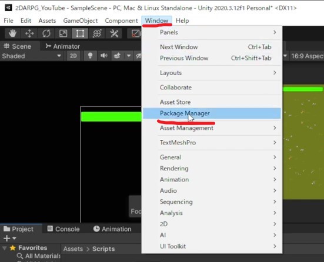The height and width of the screenshot is (262, 324).
Task: Expand the UI Toolkit submenu
Action: pos(212,247)
